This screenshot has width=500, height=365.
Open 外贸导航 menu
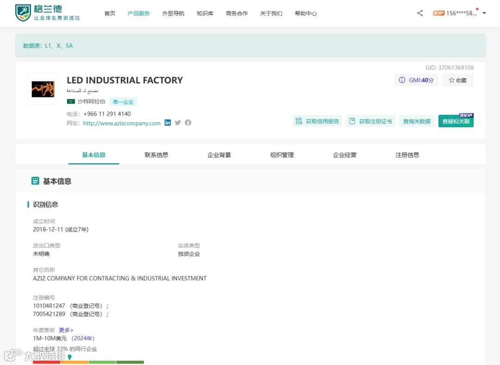click(x=173, y=13)
